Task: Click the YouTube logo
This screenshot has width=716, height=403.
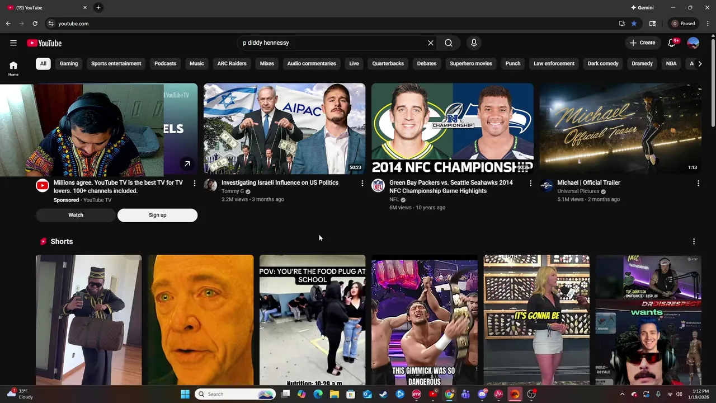Action: 44,43
